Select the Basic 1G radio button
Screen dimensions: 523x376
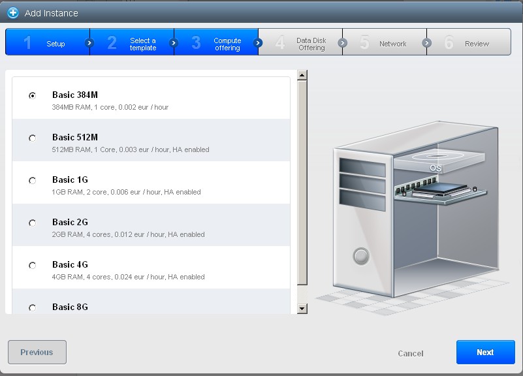click(x=32, y=180)
